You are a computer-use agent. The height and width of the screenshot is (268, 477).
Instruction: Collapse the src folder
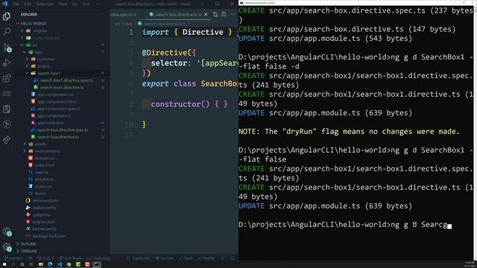coord(35,45)
